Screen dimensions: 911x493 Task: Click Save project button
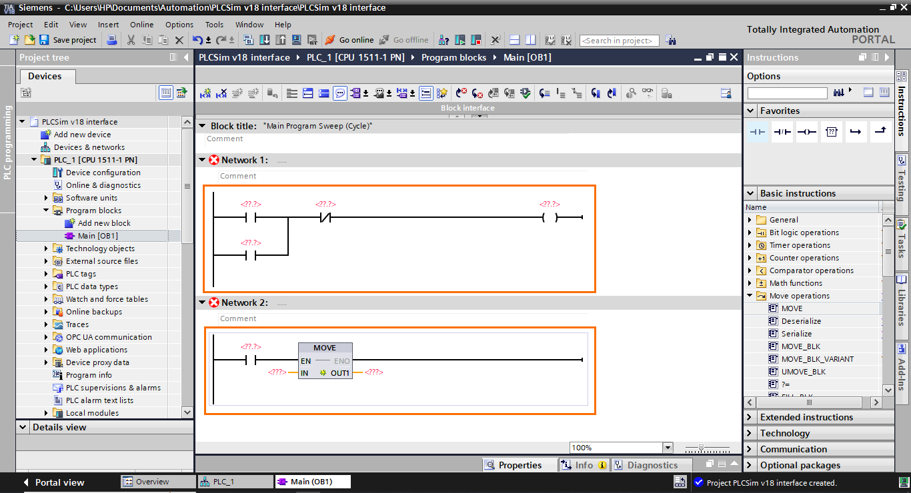[x=68, y=40]
